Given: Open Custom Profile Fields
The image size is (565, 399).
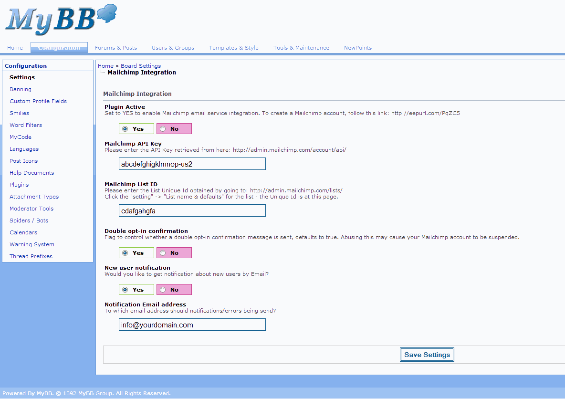Looking at the screenshot, I should (x=38, y=101).
